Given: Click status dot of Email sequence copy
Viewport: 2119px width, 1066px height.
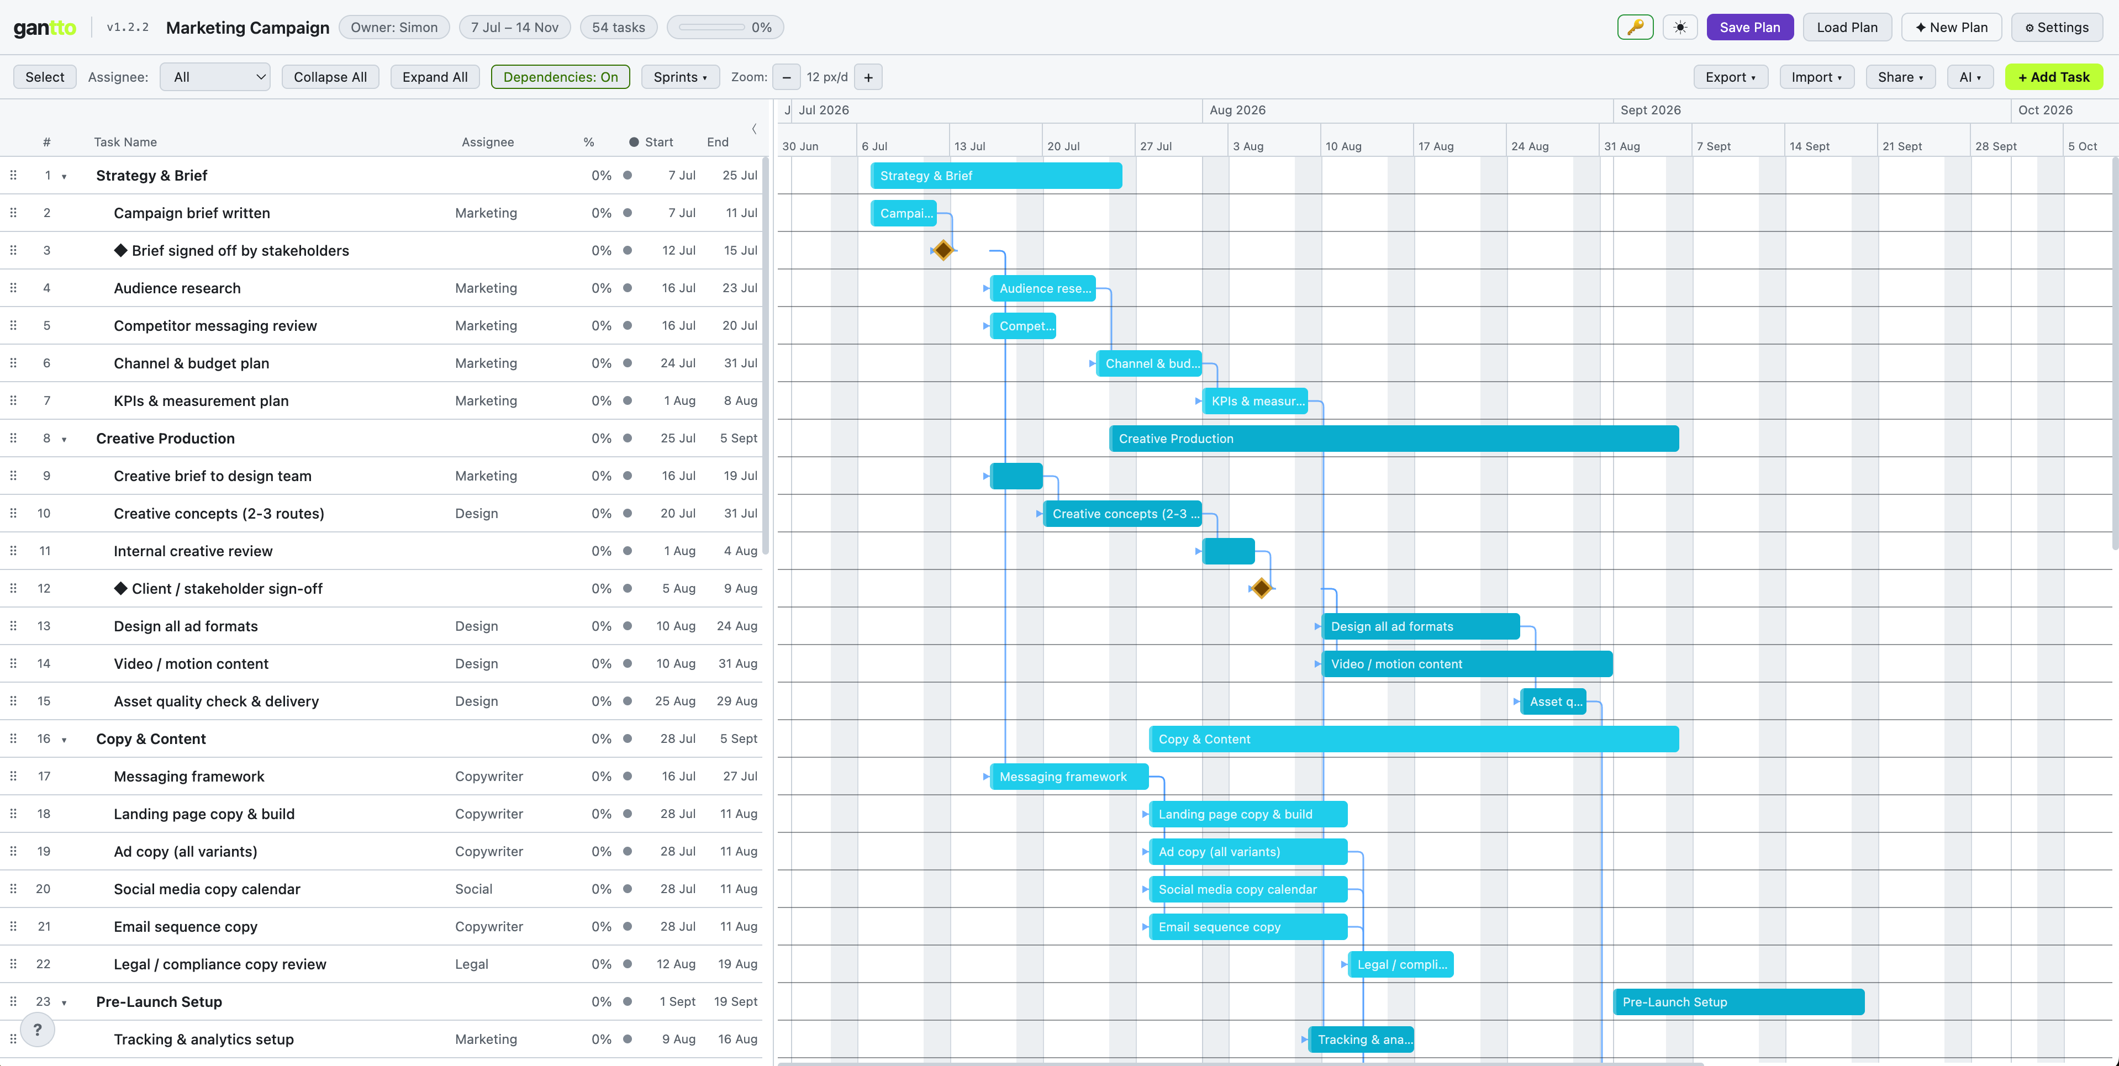Looking at the screenshot, I should pyautogui.click(x=628, y=926).
